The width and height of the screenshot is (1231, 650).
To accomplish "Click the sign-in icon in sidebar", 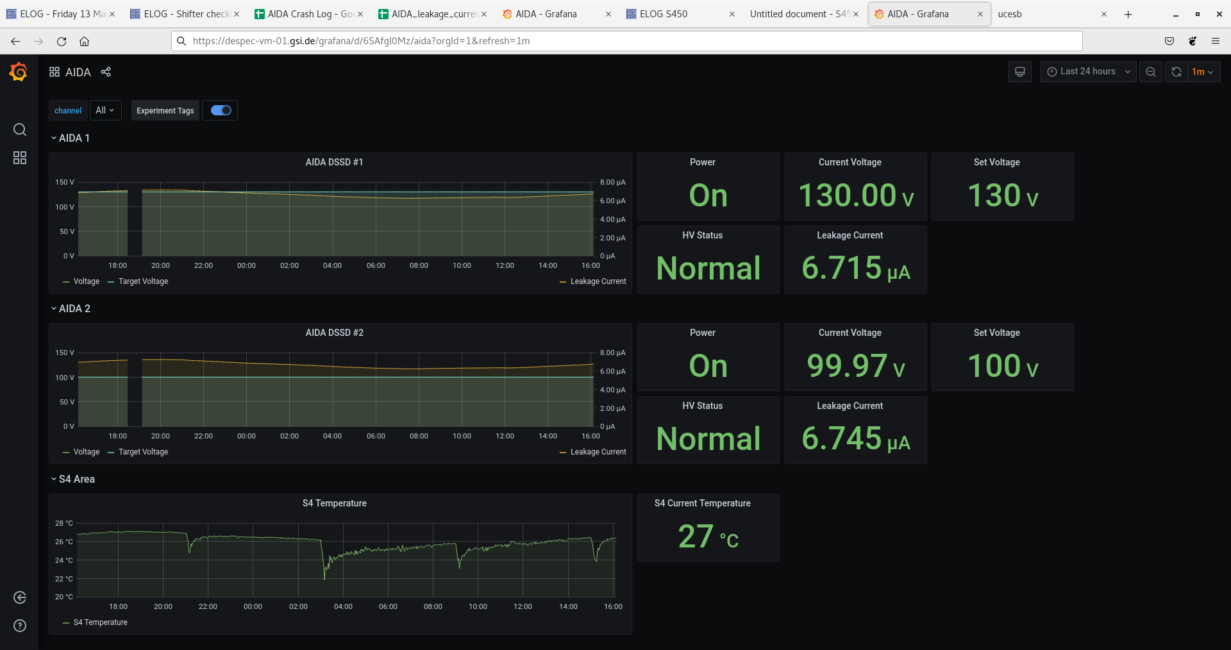I will tap(20, 597).
